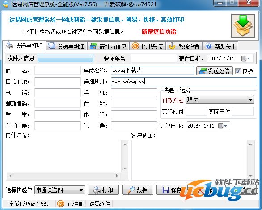Click the printer icon on 快递单打印 tab
262x210 pixels.
(9, 45)
